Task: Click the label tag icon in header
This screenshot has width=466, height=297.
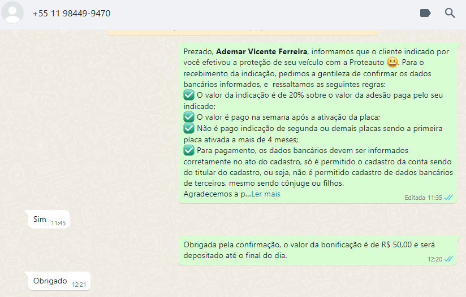Action: pyautogui.click(x=425, y=13)
